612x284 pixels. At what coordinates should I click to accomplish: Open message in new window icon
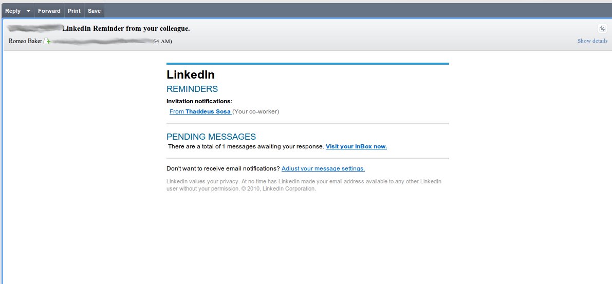coord(602,28)
